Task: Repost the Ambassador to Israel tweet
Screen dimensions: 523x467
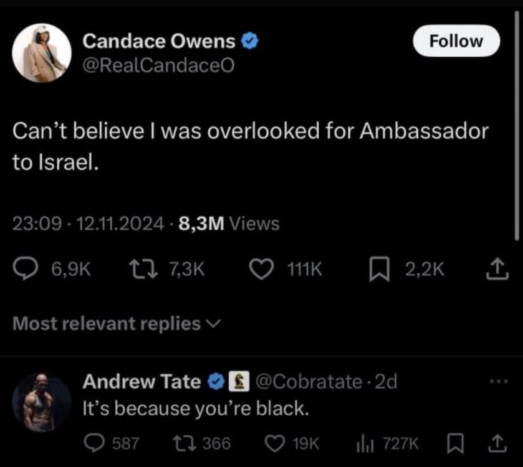Action: pos(143,269)
